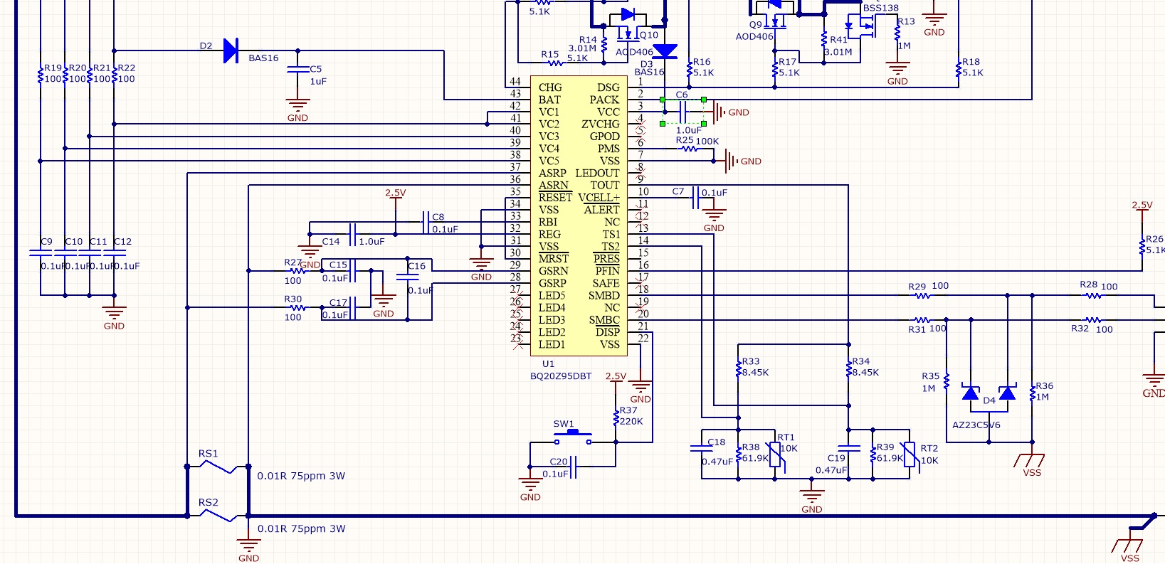This screenshot has width=1165, height=564.
Task: Pick the C14 1.0uF capacitor symbol
Action: click(352, 234)
